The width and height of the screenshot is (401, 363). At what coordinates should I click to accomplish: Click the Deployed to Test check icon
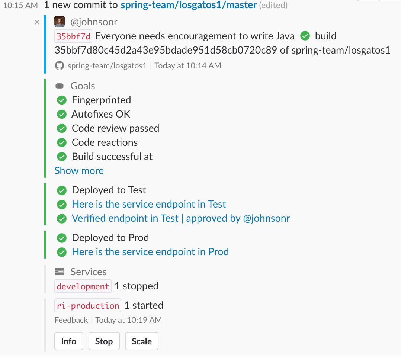pyautogui.click(x=62, y=190)
